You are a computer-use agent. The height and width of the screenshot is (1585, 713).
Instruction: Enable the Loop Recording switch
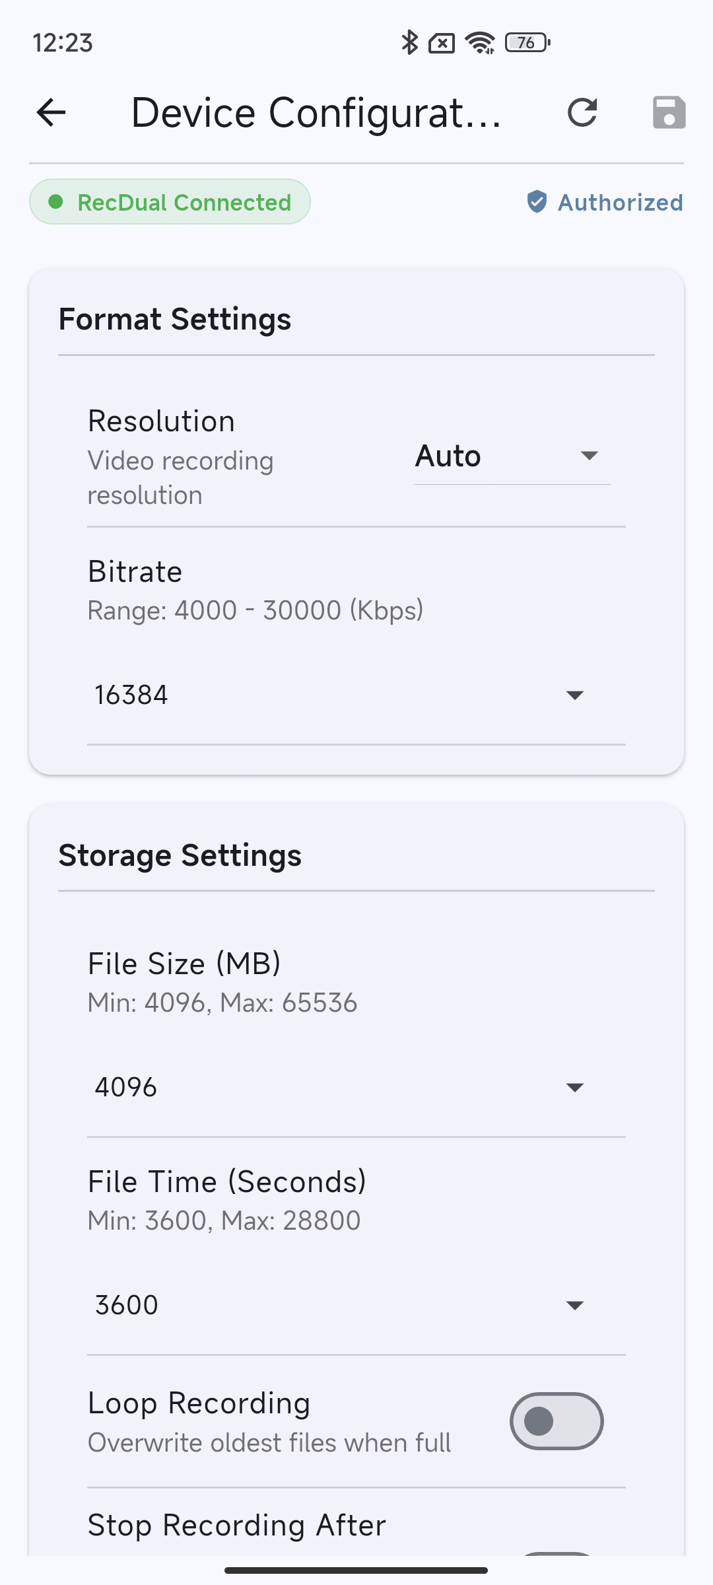[556, 1421]
